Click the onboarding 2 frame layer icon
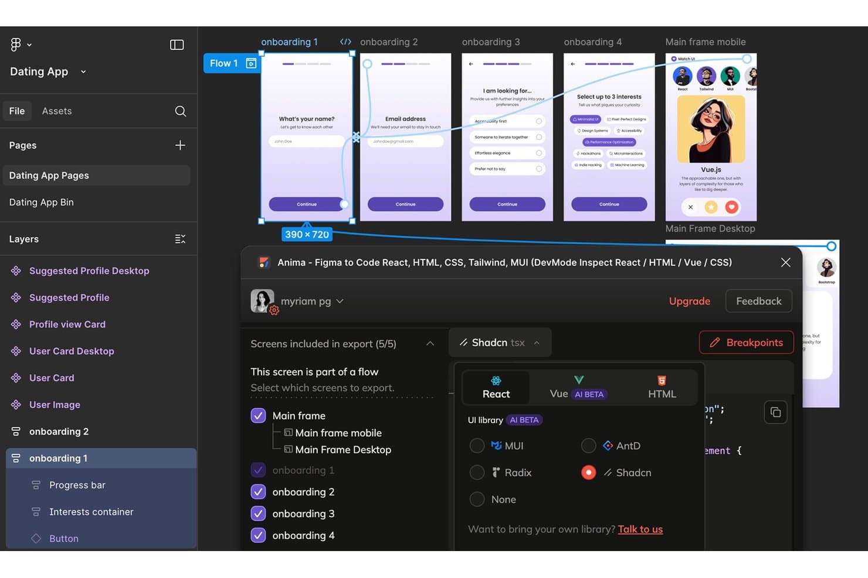868x578 pixels. pos(16,432)
